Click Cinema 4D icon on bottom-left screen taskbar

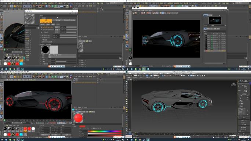click(x=18, y=140)
